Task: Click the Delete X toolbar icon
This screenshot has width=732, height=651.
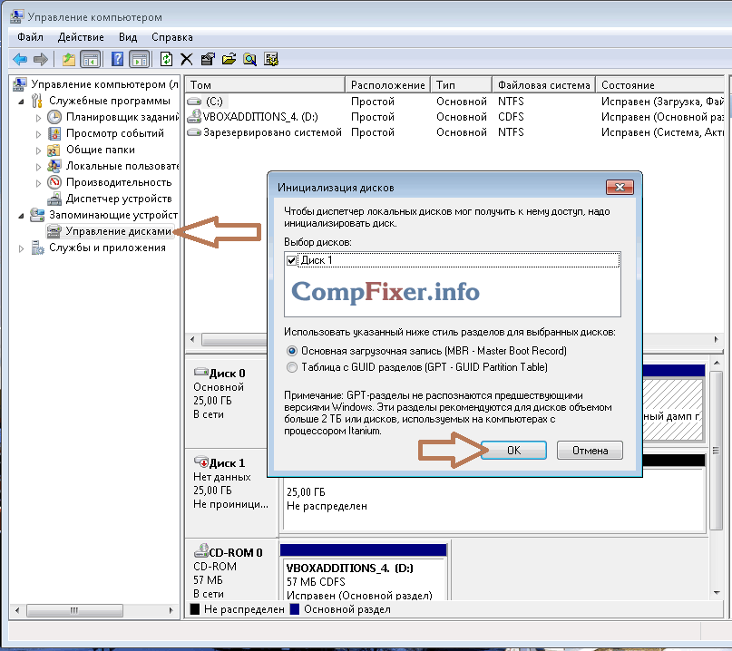Action: click(186, 59)
